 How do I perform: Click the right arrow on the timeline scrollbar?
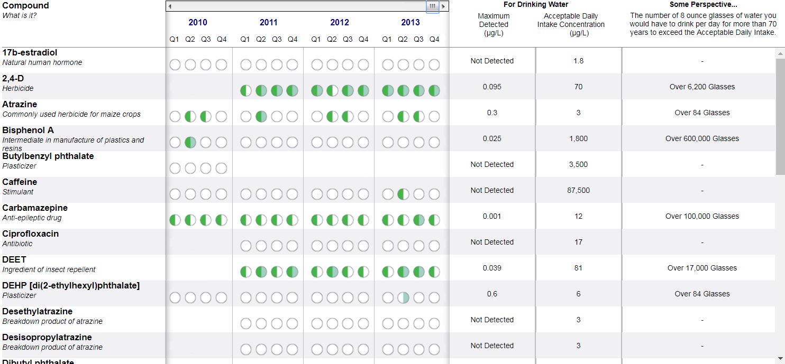444,6
